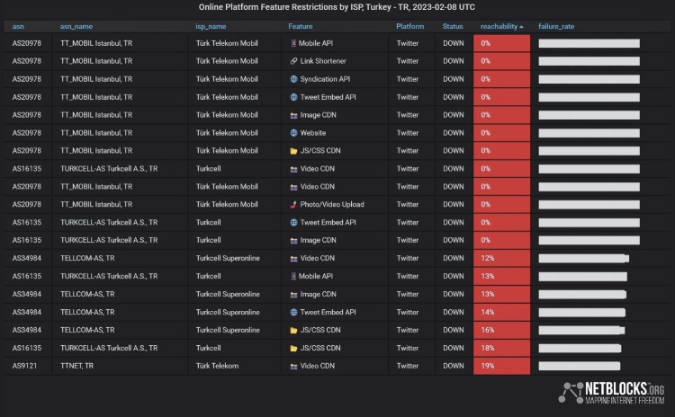Click the red 19% reachability cell

(501, 366)
